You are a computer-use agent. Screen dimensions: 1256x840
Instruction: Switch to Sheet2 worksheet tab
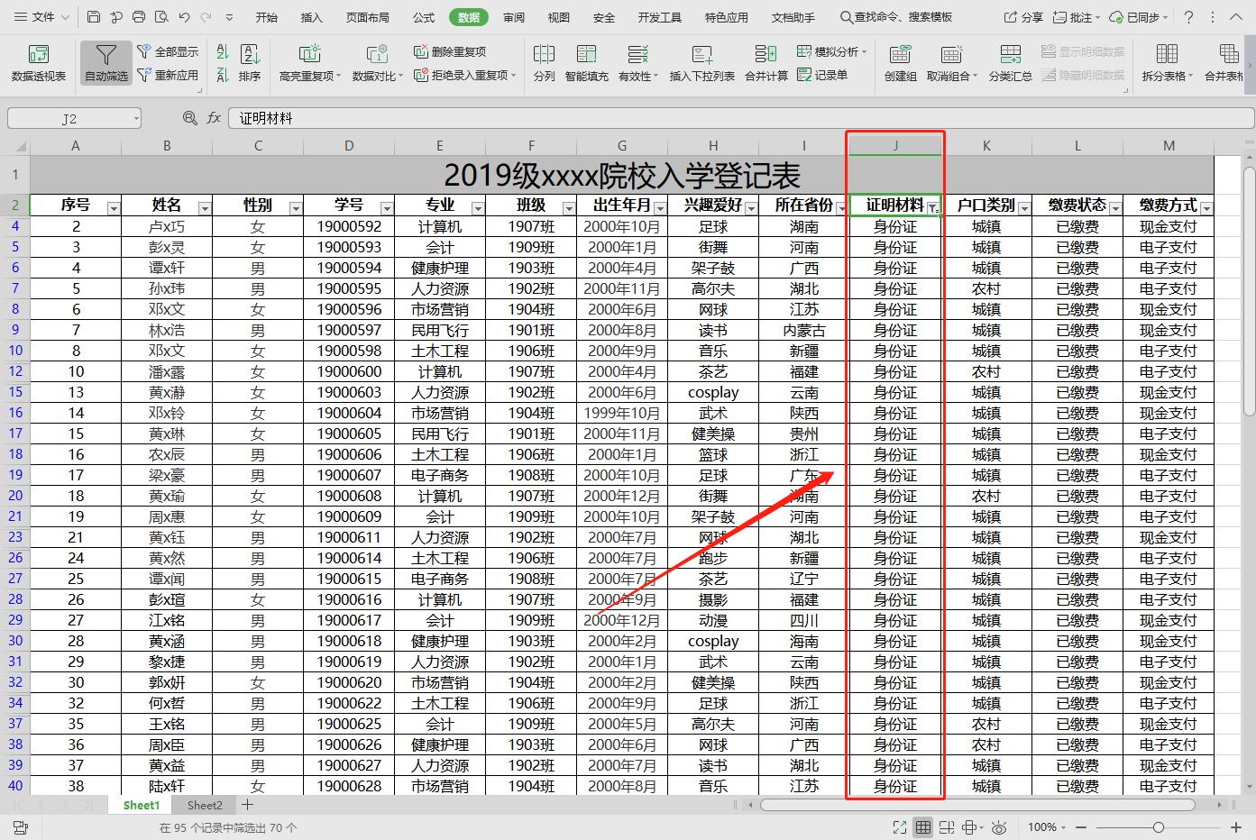(204, 805)
